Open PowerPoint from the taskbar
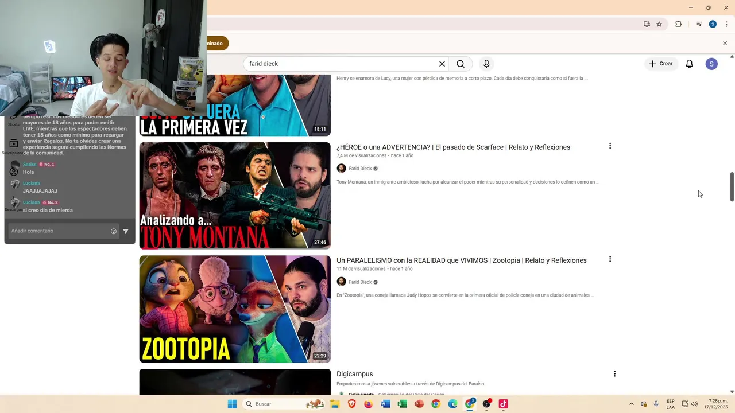Image resolution: width=735 pixels, height=413 pixels. pyautogui.click(x=419, y=404)
